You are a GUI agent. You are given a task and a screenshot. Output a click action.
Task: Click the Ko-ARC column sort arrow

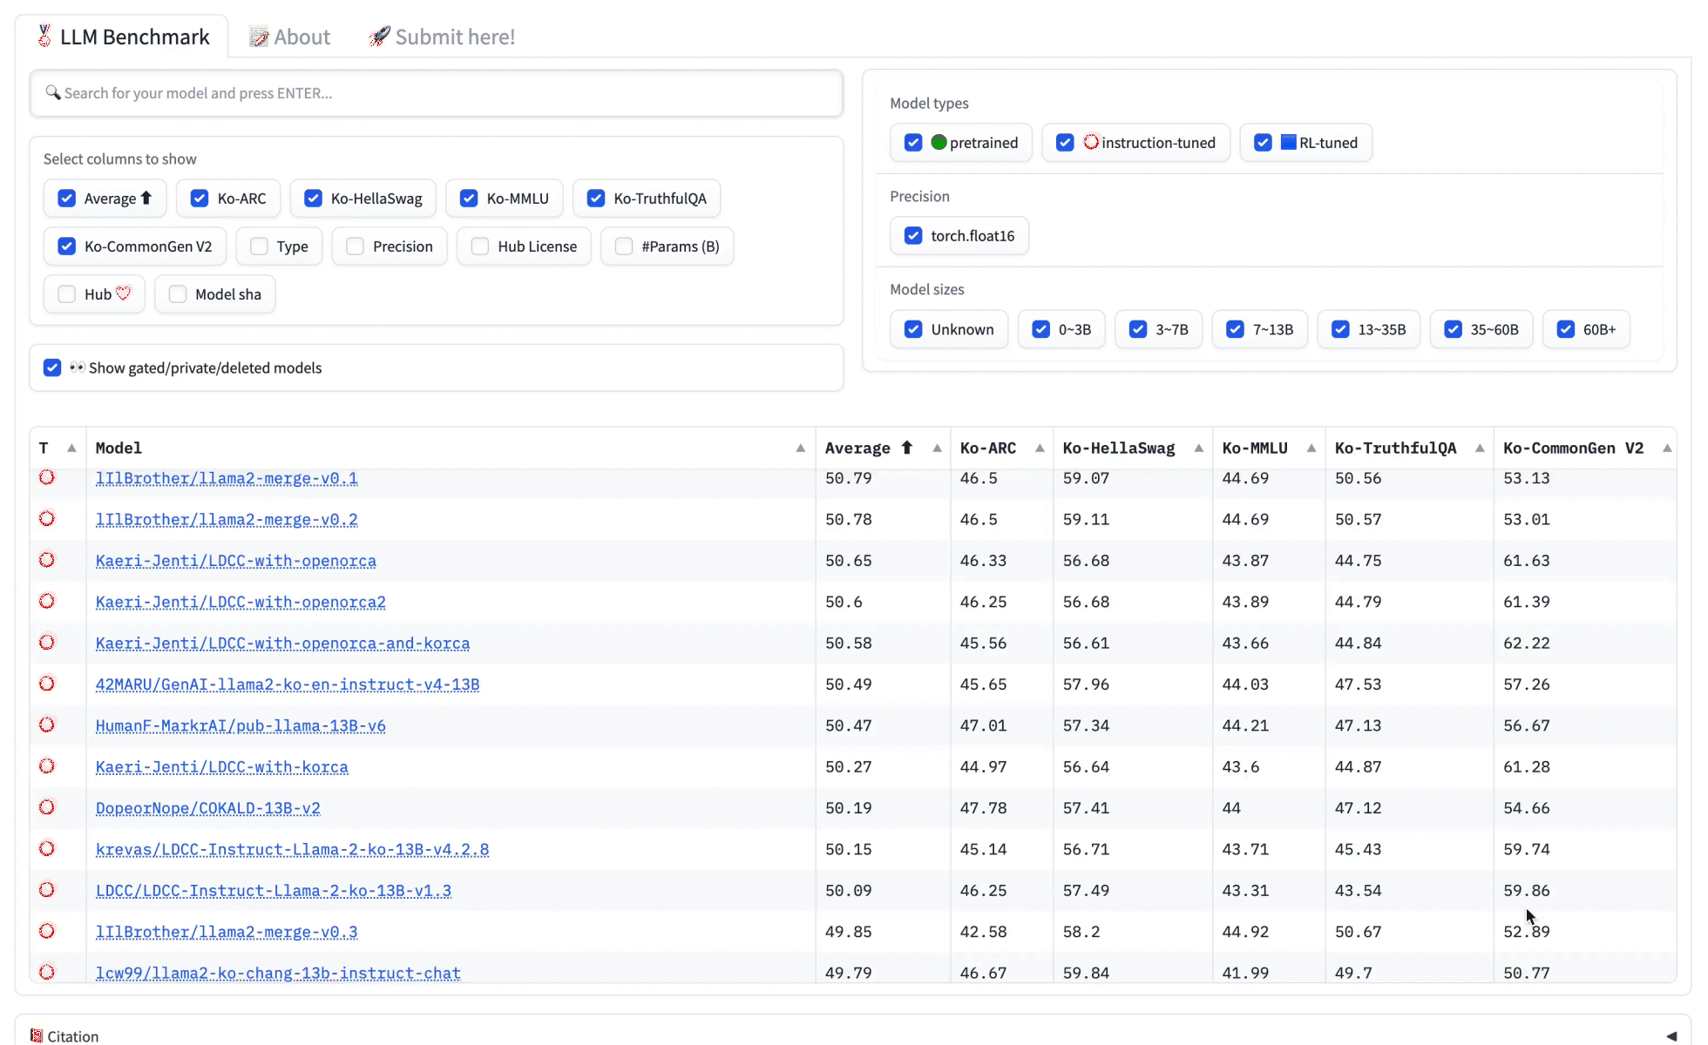tap(1038, 448)
